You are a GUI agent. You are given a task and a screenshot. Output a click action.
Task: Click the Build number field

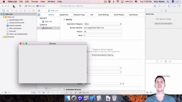tap(103, 35)
